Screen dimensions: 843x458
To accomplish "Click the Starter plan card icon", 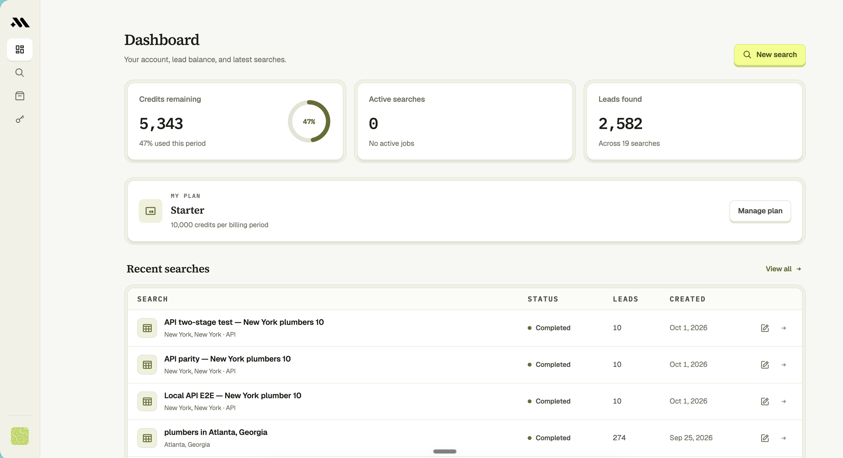I will click(x=151, y=211).
